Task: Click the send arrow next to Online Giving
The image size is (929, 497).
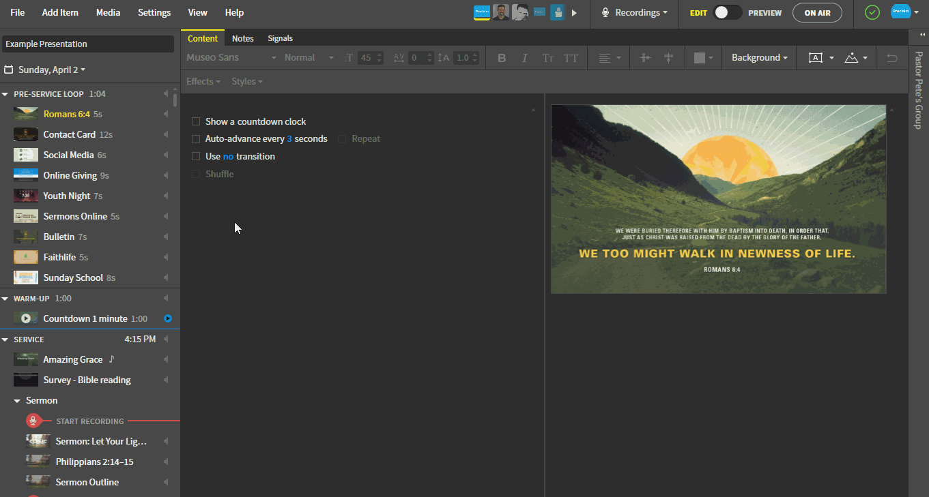Action: click(x=166, y=175)
